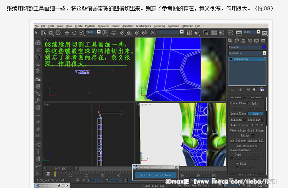
Task: Open the Rendering menu
Action: coord(159,26)
